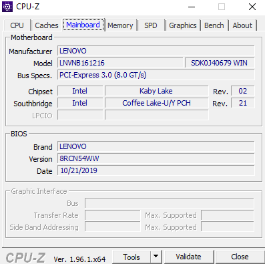
Task: Select the Mainboard tab
Action: click(x=83, y=25)
